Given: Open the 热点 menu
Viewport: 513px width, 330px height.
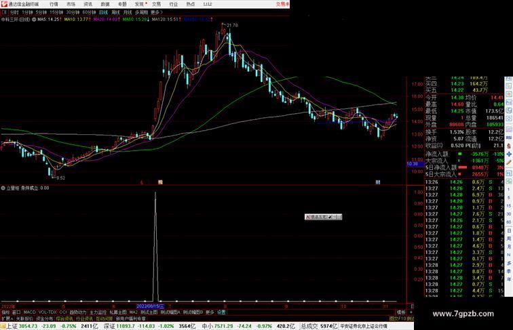Looking at the screenshot, I should (x=191, y=4).
